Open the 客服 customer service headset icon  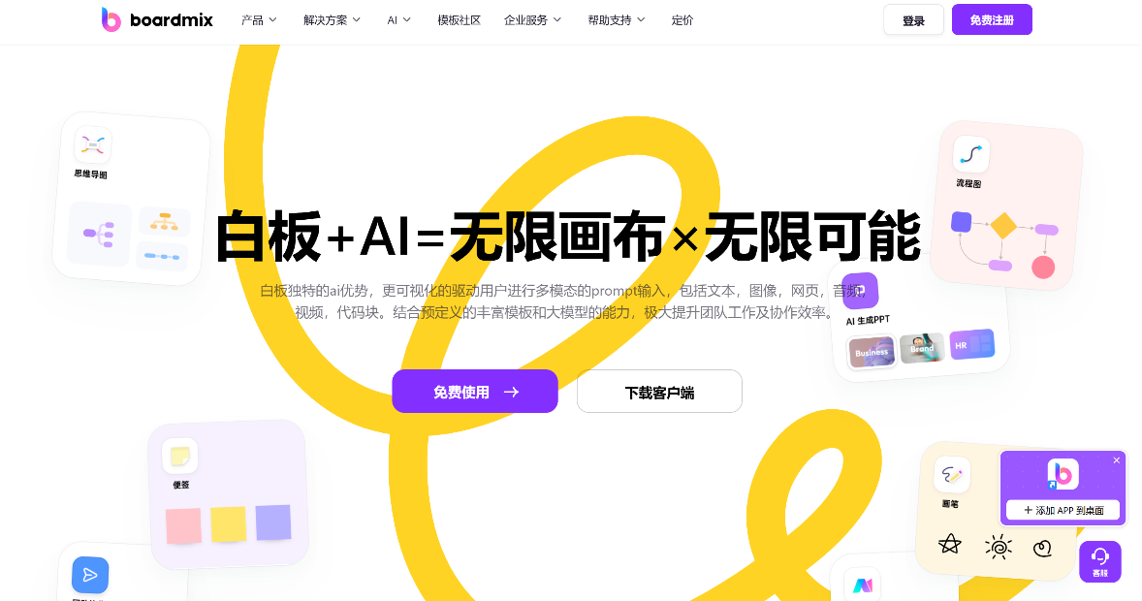[1099, 561]
